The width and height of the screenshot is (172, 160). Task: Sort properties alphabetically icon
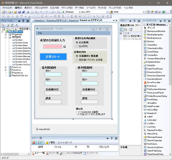tap(126, 29)
